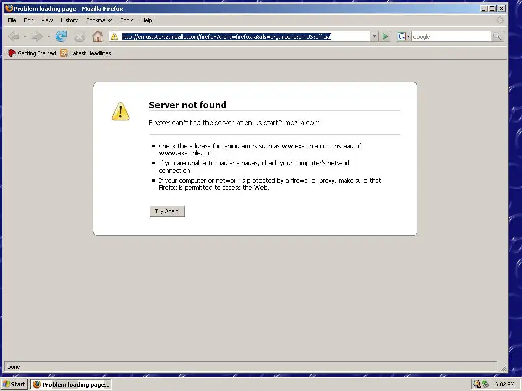This screenshot has width=522, height=391.
Task: Open the Edit menu
Action: click(29, 20)
